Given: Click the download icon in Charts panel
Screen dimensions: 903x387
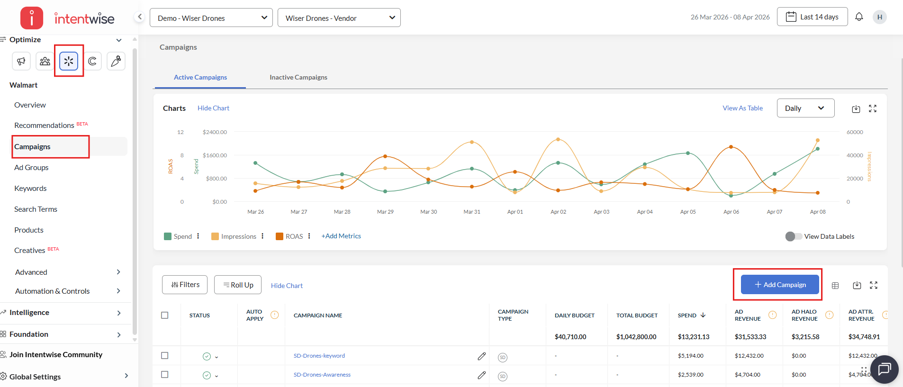Looking at the screenshot, I should pyautogui.click(x=856, y=109).
